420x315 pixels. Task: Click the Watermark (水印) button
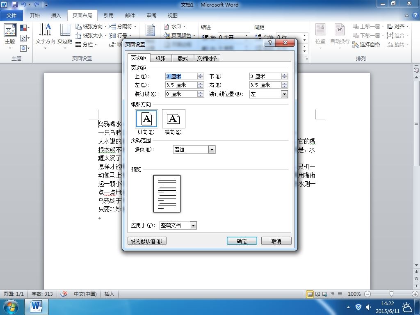tap(175, 27)
